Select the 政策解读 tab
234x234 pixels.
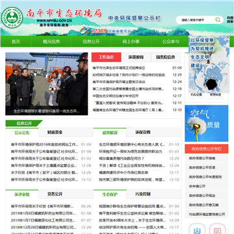coord(110,133)
